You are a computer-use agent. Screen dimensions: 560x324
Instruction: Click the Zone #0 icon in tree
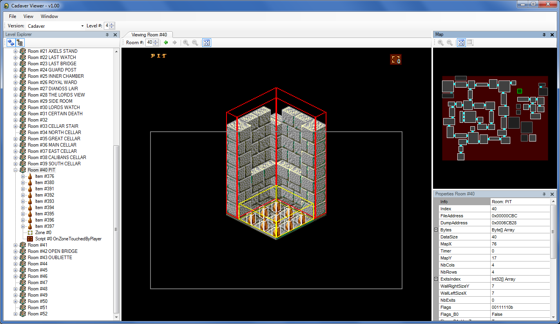pyautogui.click(x=30, y=233)
